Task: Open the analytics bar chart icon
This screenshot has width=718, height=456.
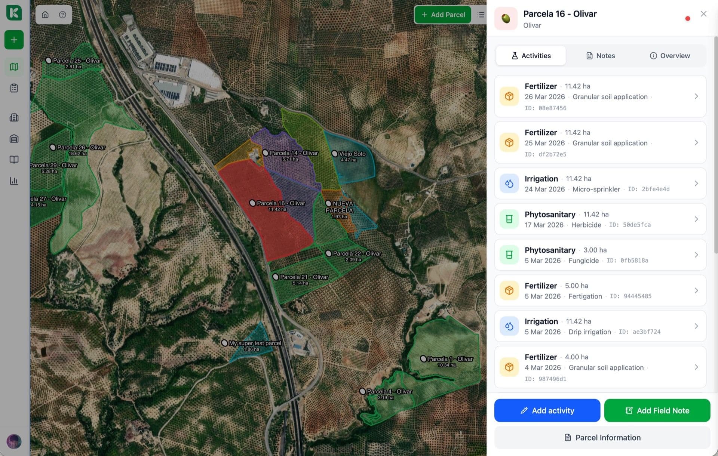Action: click(14, 181)
